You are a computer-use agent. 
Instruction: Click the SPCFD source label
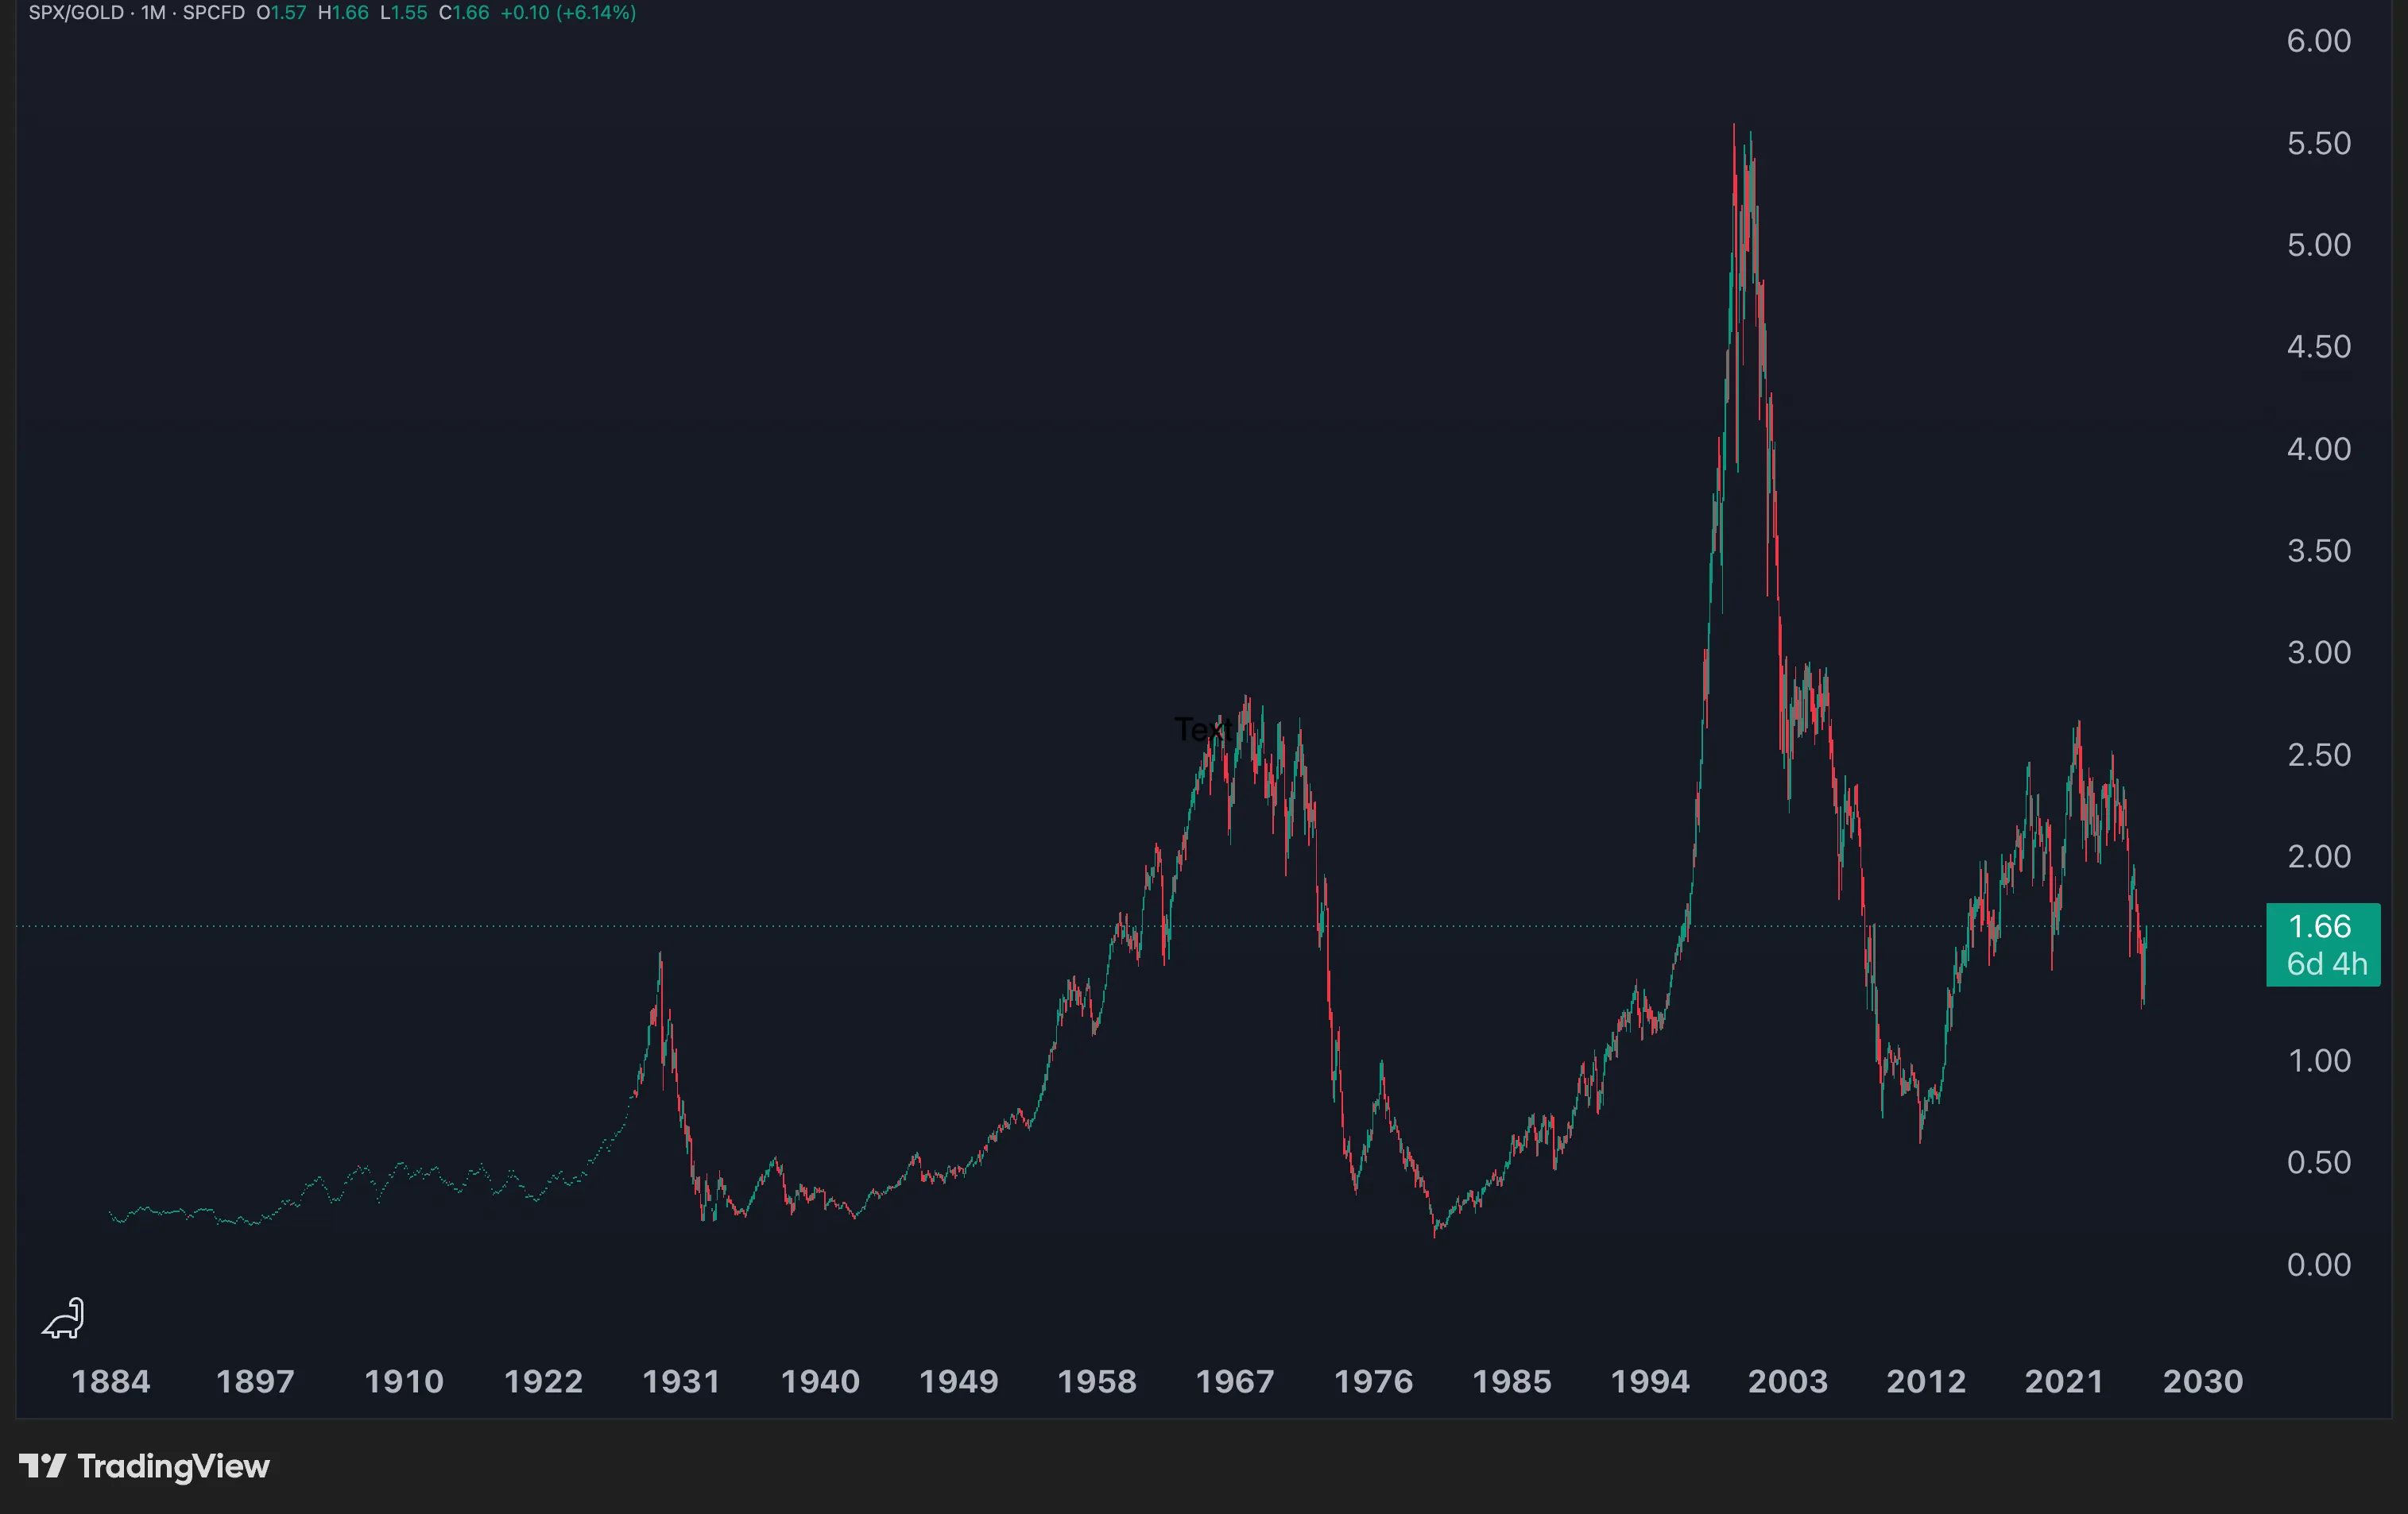[214, 13]
